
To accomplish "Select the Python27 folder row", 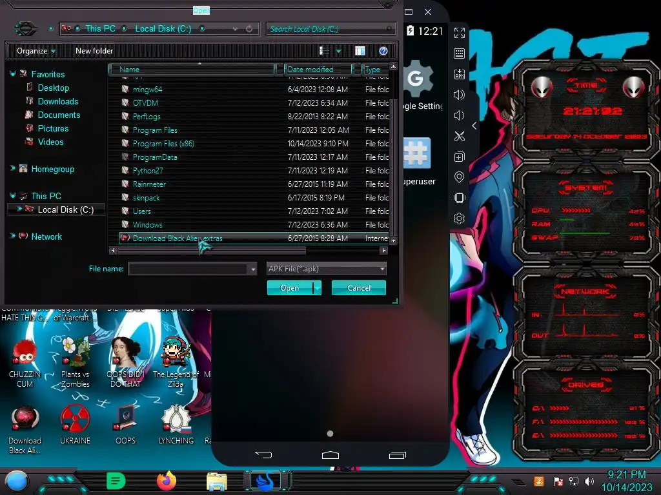I will click(254, 170).
